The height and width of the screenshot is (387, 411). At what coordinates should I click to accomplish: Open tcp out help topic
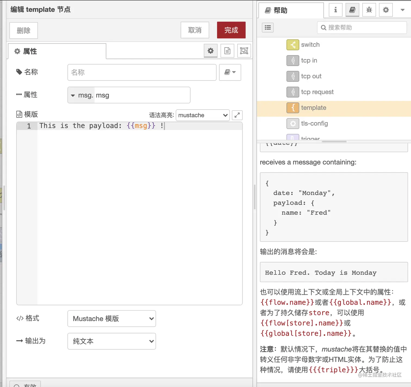click(311, 76)
